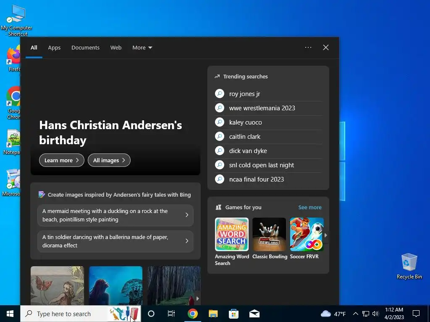Image resolution: width=430 pixels, height=322 pixels.
Task: Open the mermaid underwater image thumbnail
Action: click(x=116, y=286)
